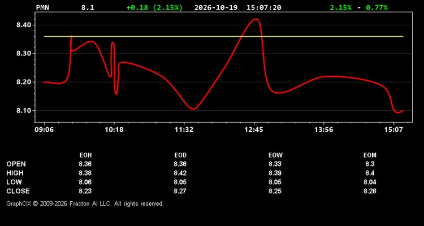Click EOD HIGH value 8.42
The width and height of the screenshot is (424, 226).
(180, 173)
